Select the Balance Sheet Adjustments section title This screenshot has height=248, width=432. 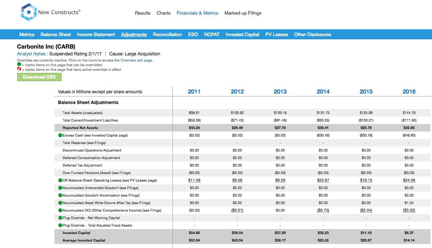point(88,103)
